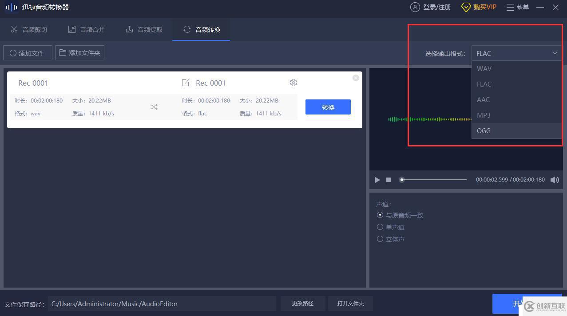Image resolution: width=567 pixels, height=316 pixels.
Task: Click the 打开文件夹 button
Action: pyautogui.click(x=350, y=304)
